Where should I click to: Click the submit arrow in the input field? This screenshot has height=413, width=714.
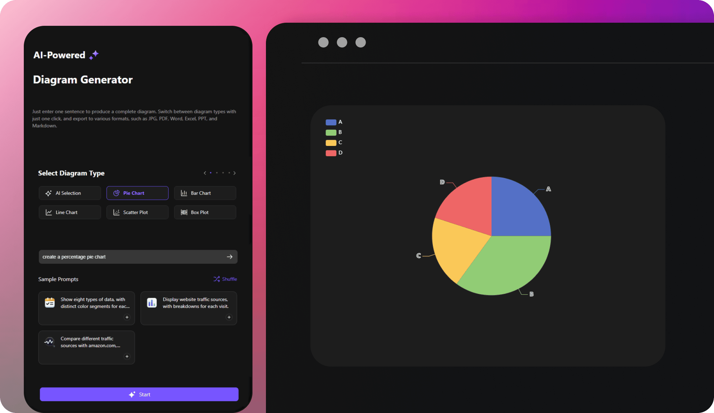[x=230, y=257]
